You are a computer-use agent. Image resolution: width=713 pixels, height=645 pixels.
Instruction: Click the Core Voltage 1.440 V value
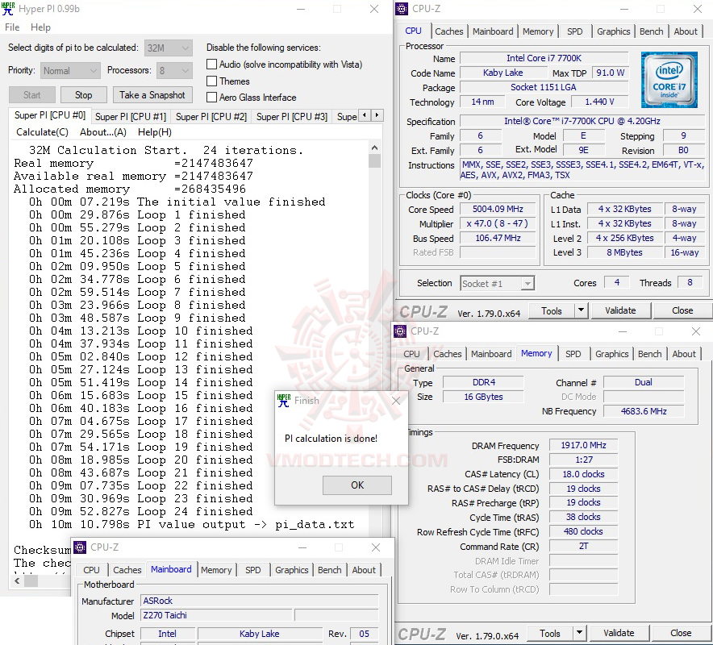click(600, 102)
